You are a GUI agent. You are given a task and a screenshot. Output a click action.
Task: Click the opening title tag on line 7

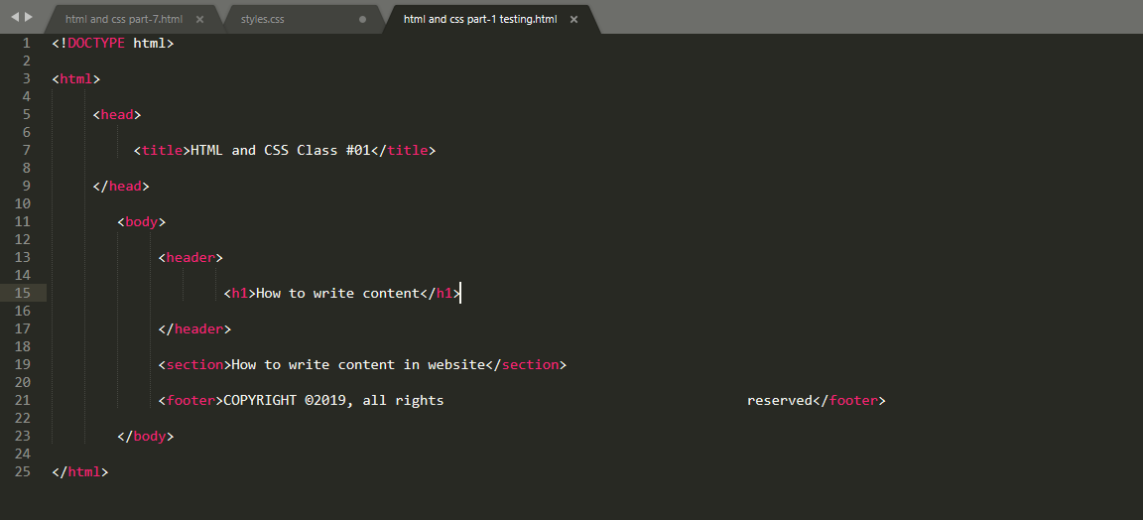162,150
